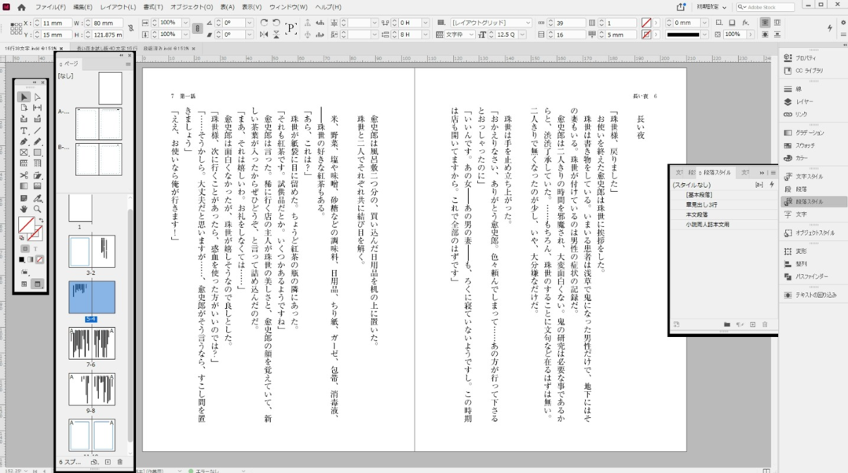Click the rotate 90° clockwise icon

click(264, 23)
